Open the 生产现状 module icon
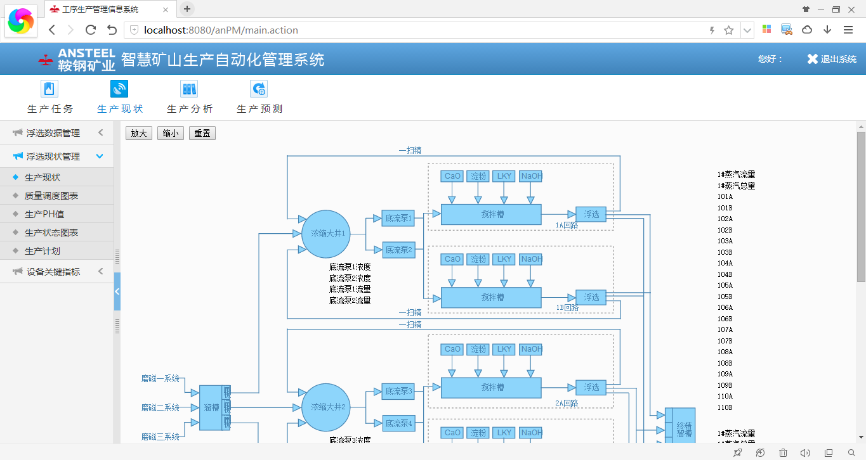This screenshot has height=460, width=866. click(x=119, y=89)
